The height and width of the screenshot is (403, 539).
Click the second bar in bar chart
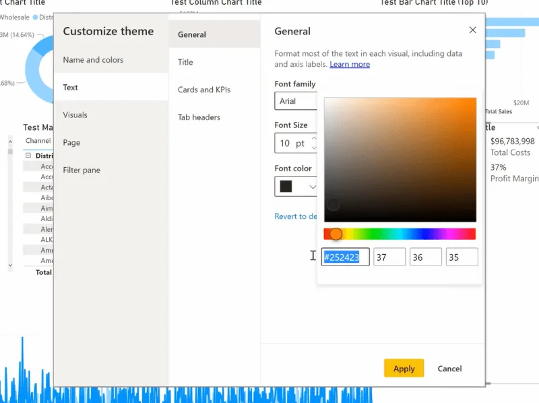[x=505, y=33]
